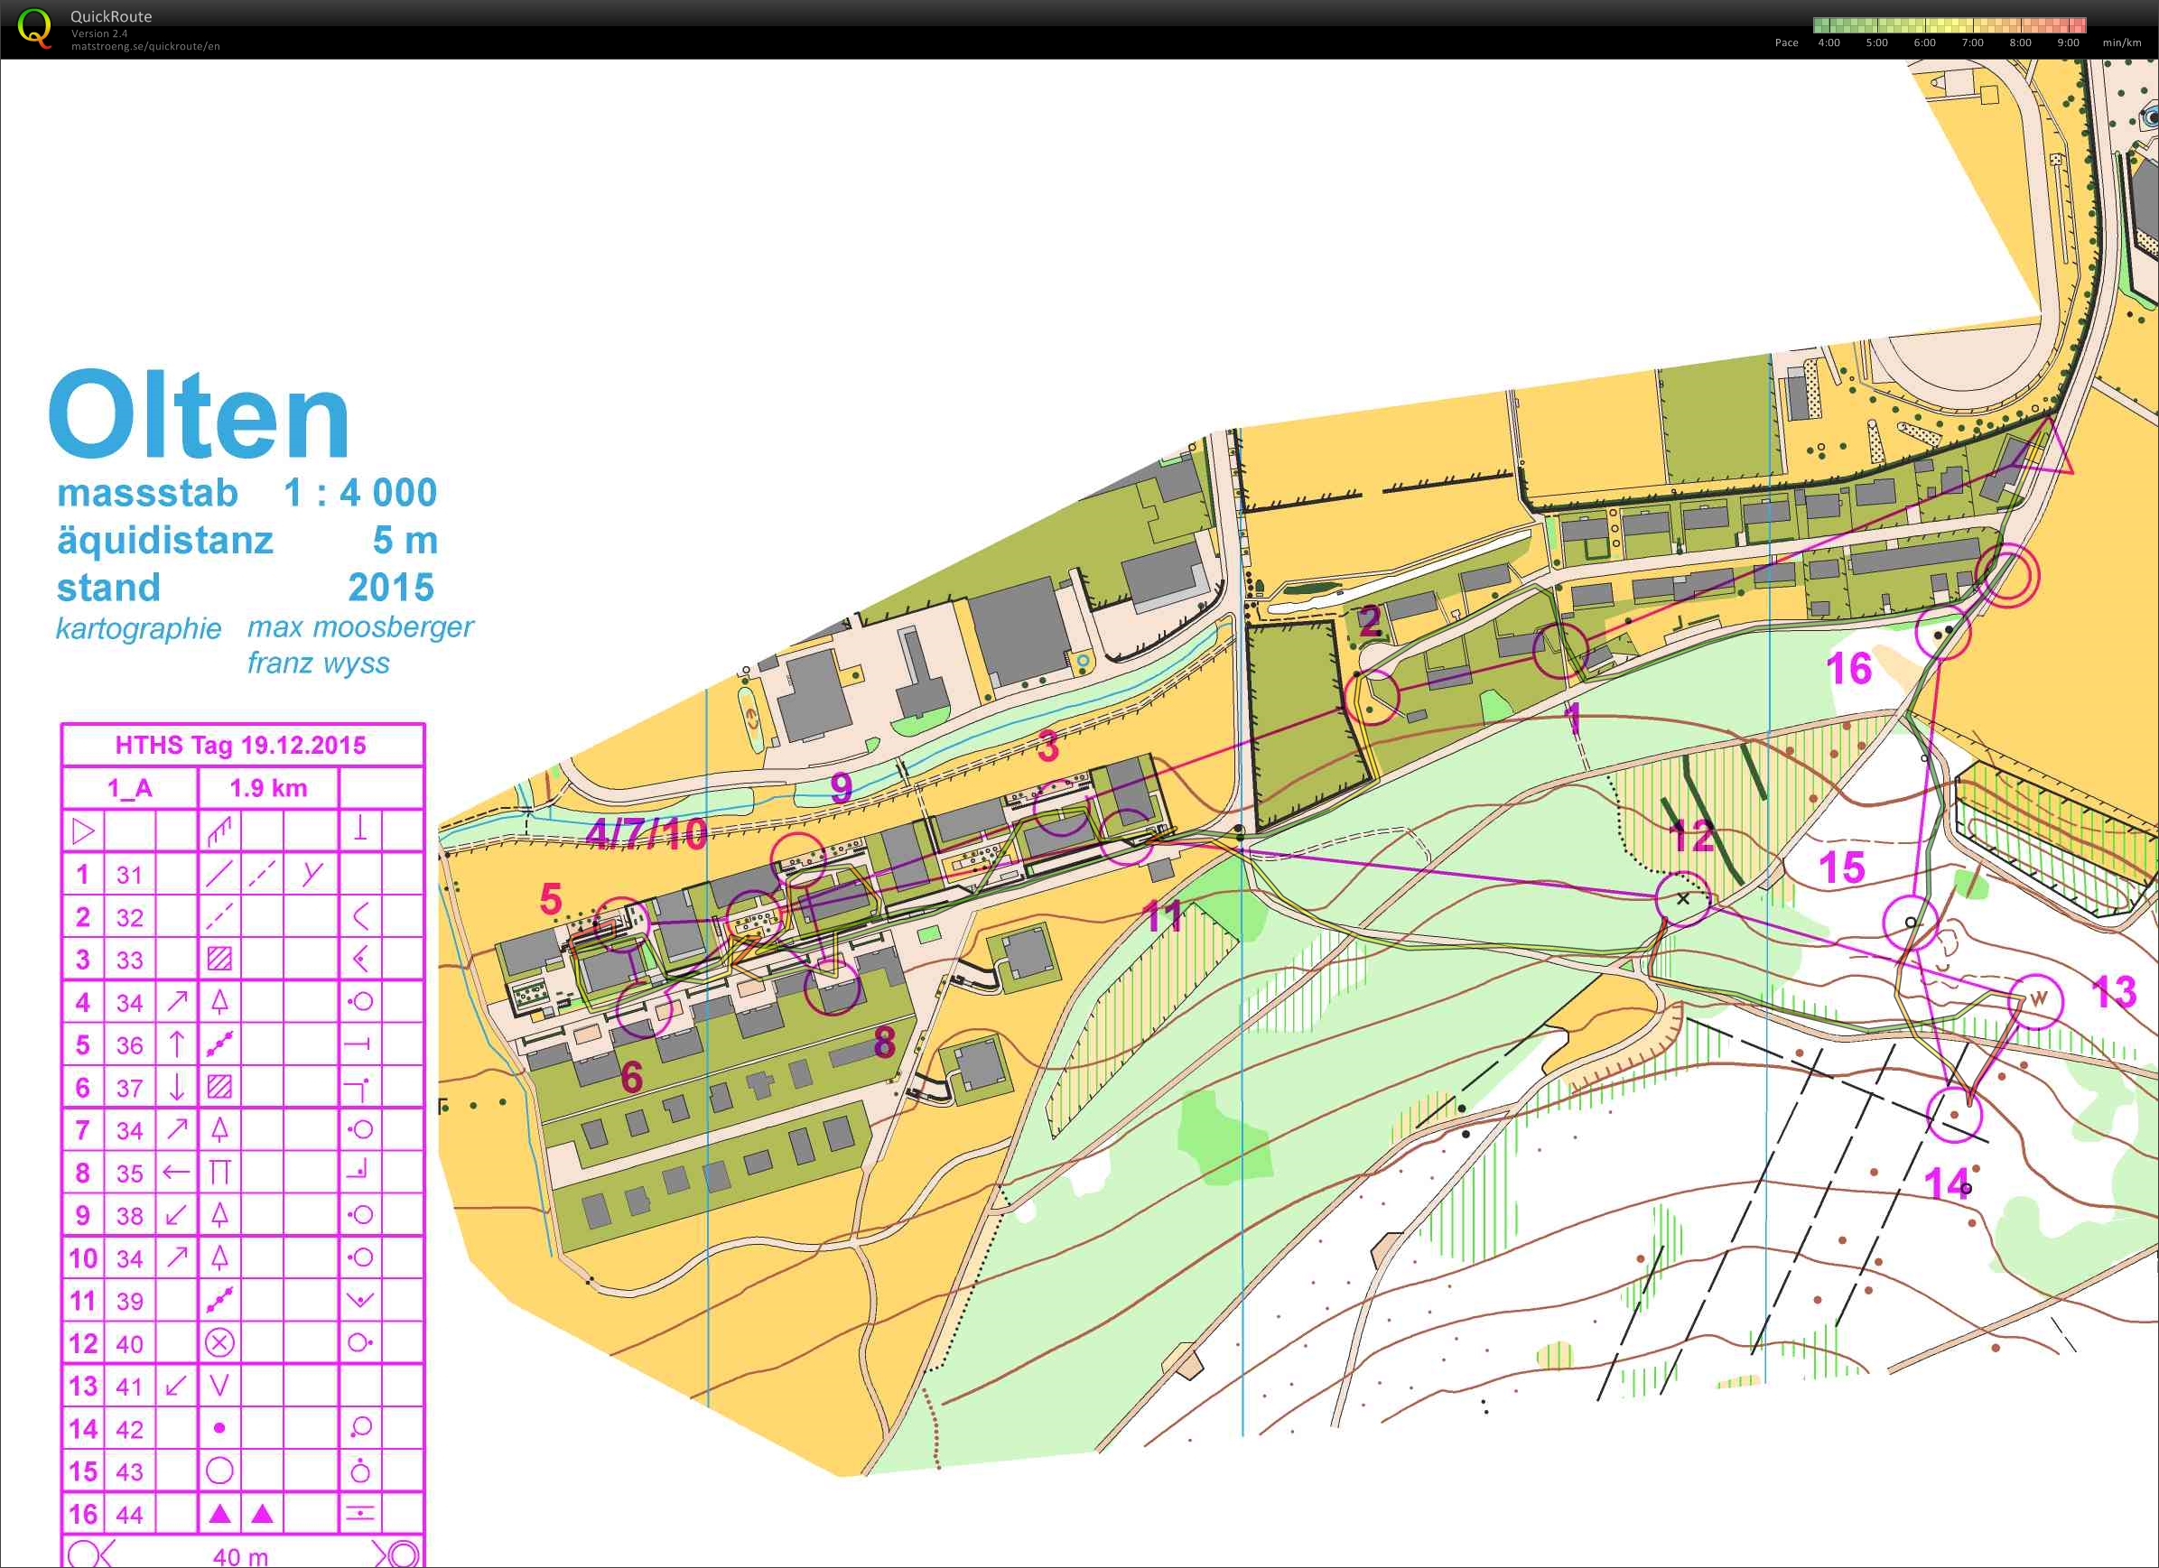The width and height of the screenshot is (2159, 1568).
Task: Click the start triangle cell in the description header
Action: click(85, 830)
